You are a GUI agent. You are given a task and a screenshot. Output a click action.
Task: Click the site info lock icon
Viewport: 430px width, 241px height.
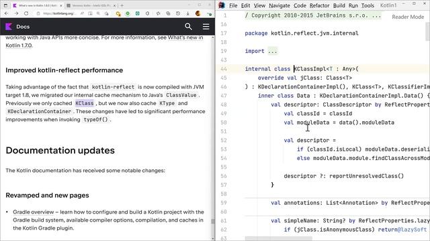[x=38, y=13]
